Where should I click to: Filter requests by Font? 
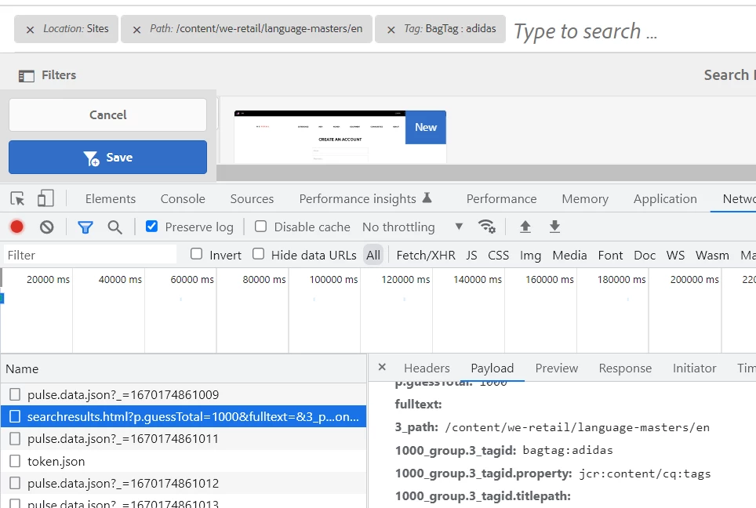(x=610, y=255)
